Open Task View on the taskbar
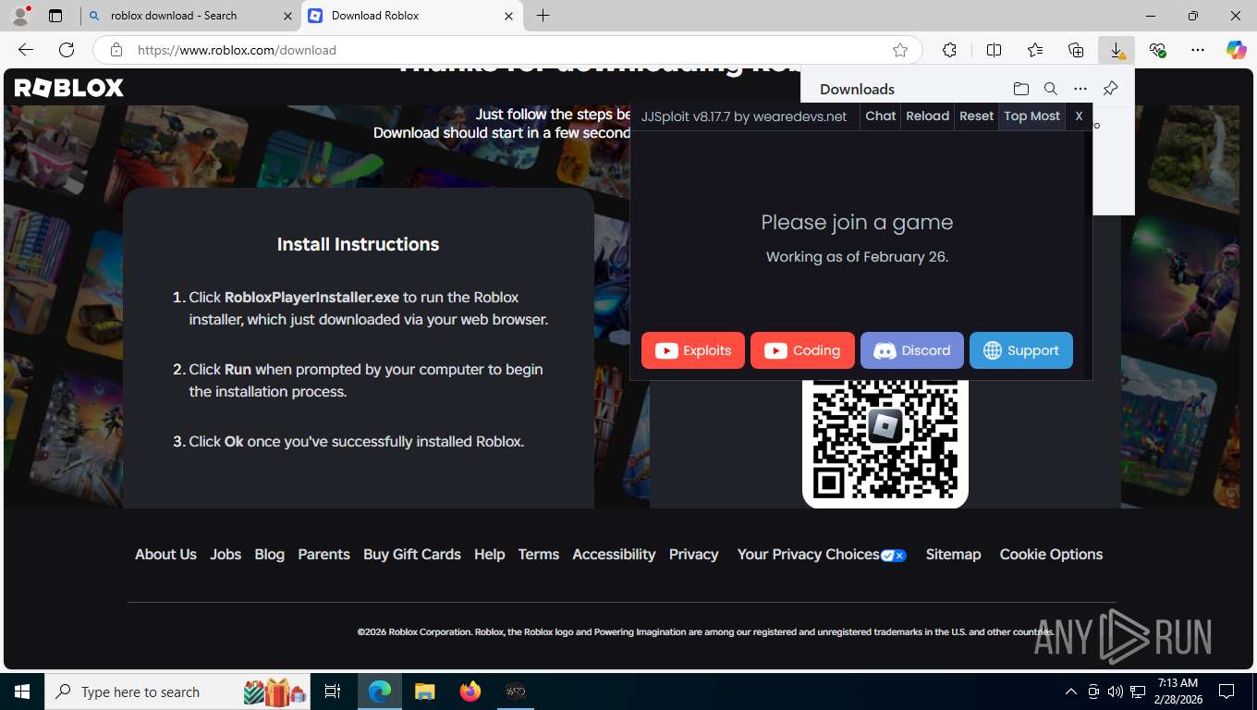 tap(333, 692)
